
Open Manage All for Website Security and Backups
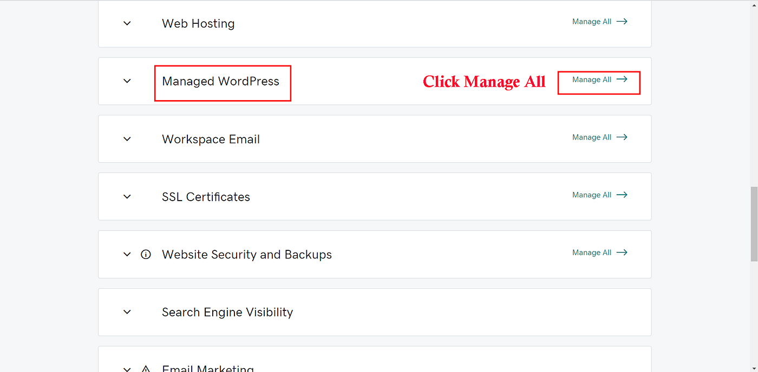tap(600, 253)
